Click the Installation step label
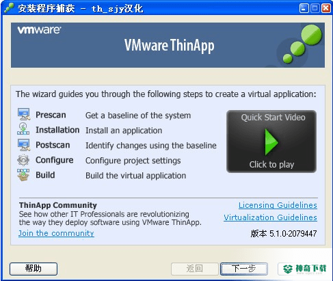Viewport: 333px width, 281px height. click(57, 130)
